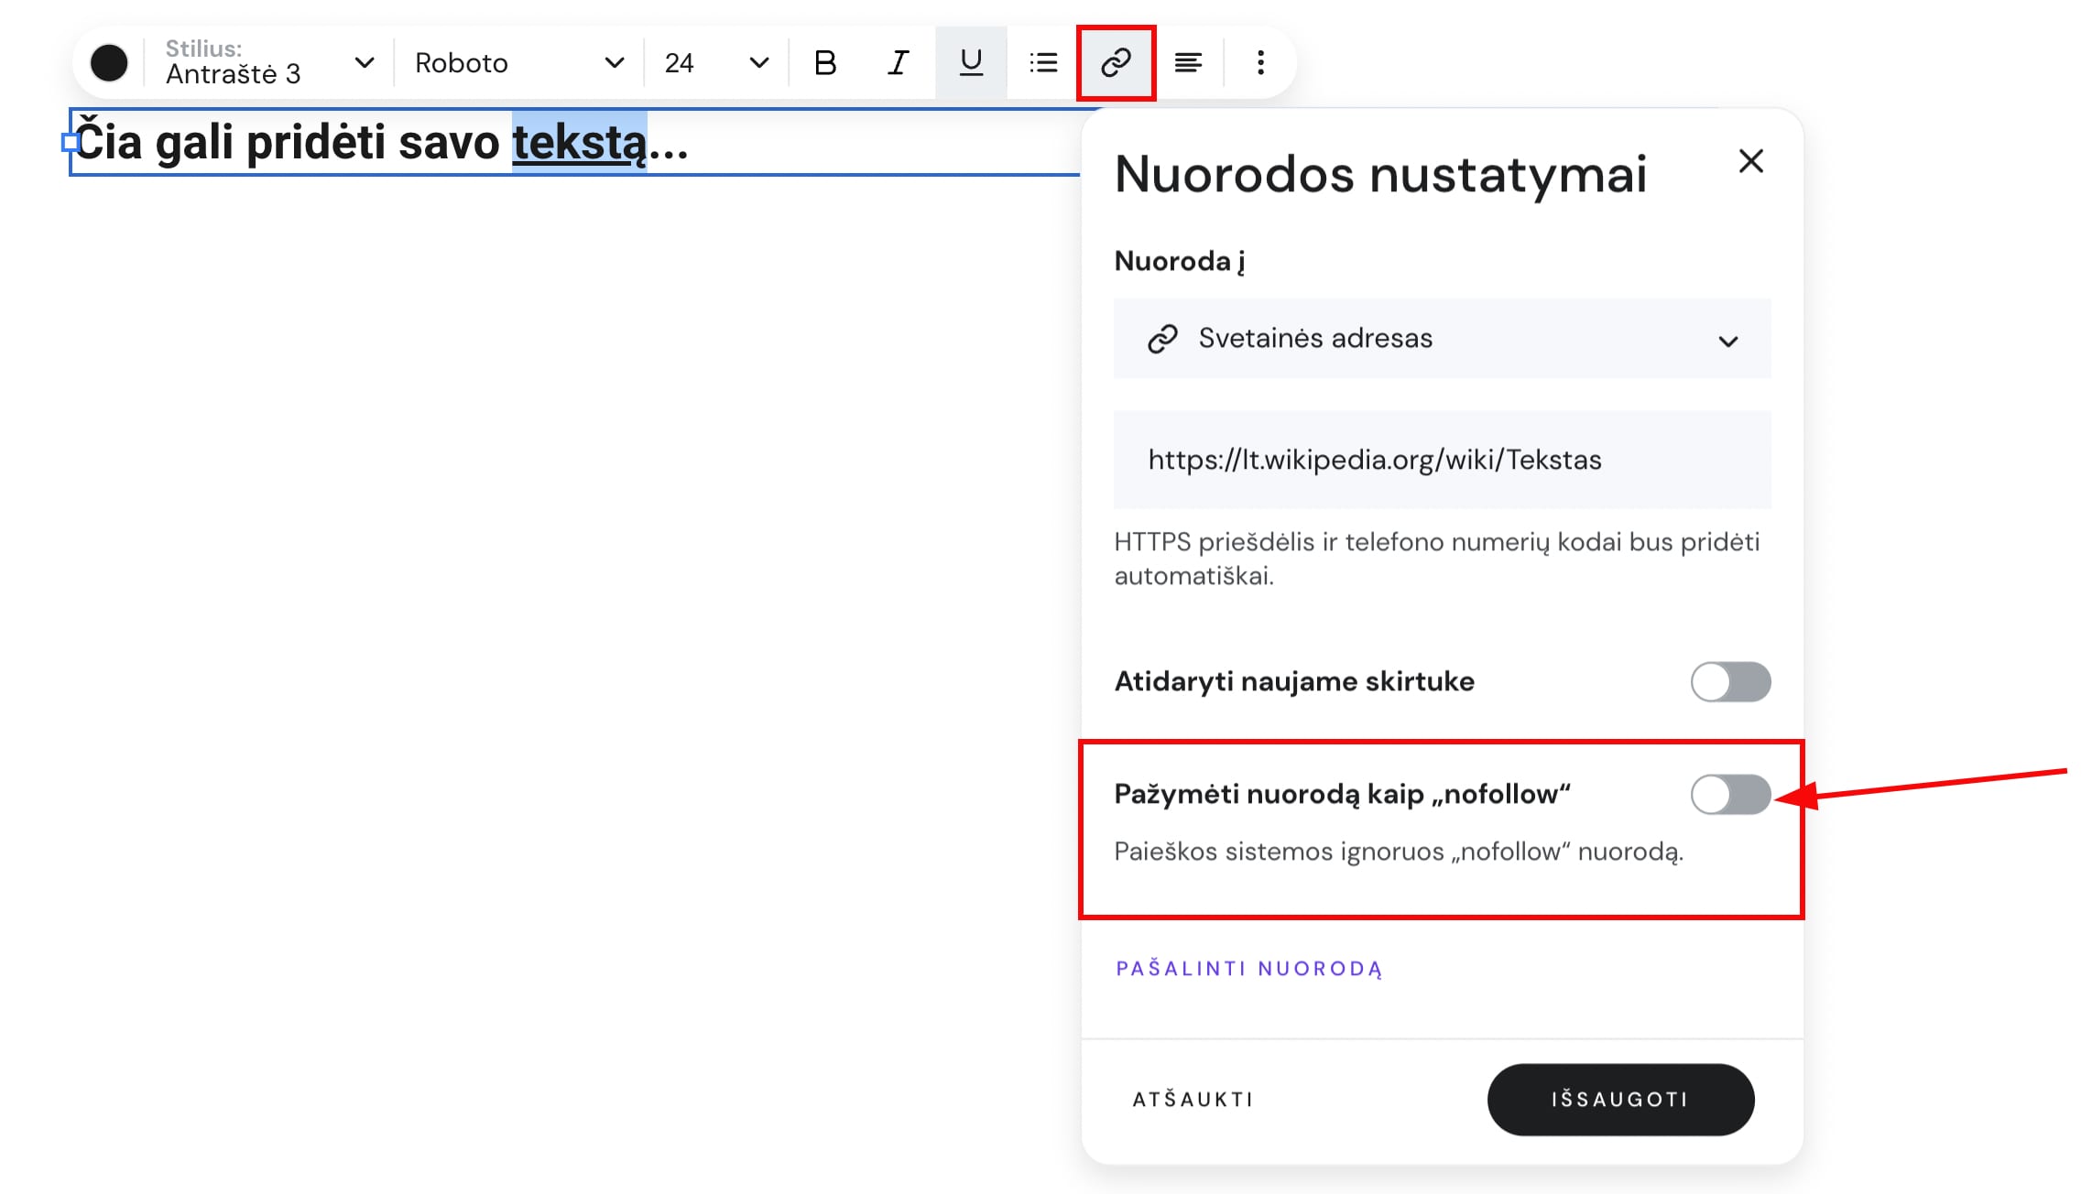Toggle bold formatting in text toolbar
This screenshot has height=1194, width=2092.
pyautogui.click(x=824, y=63)
